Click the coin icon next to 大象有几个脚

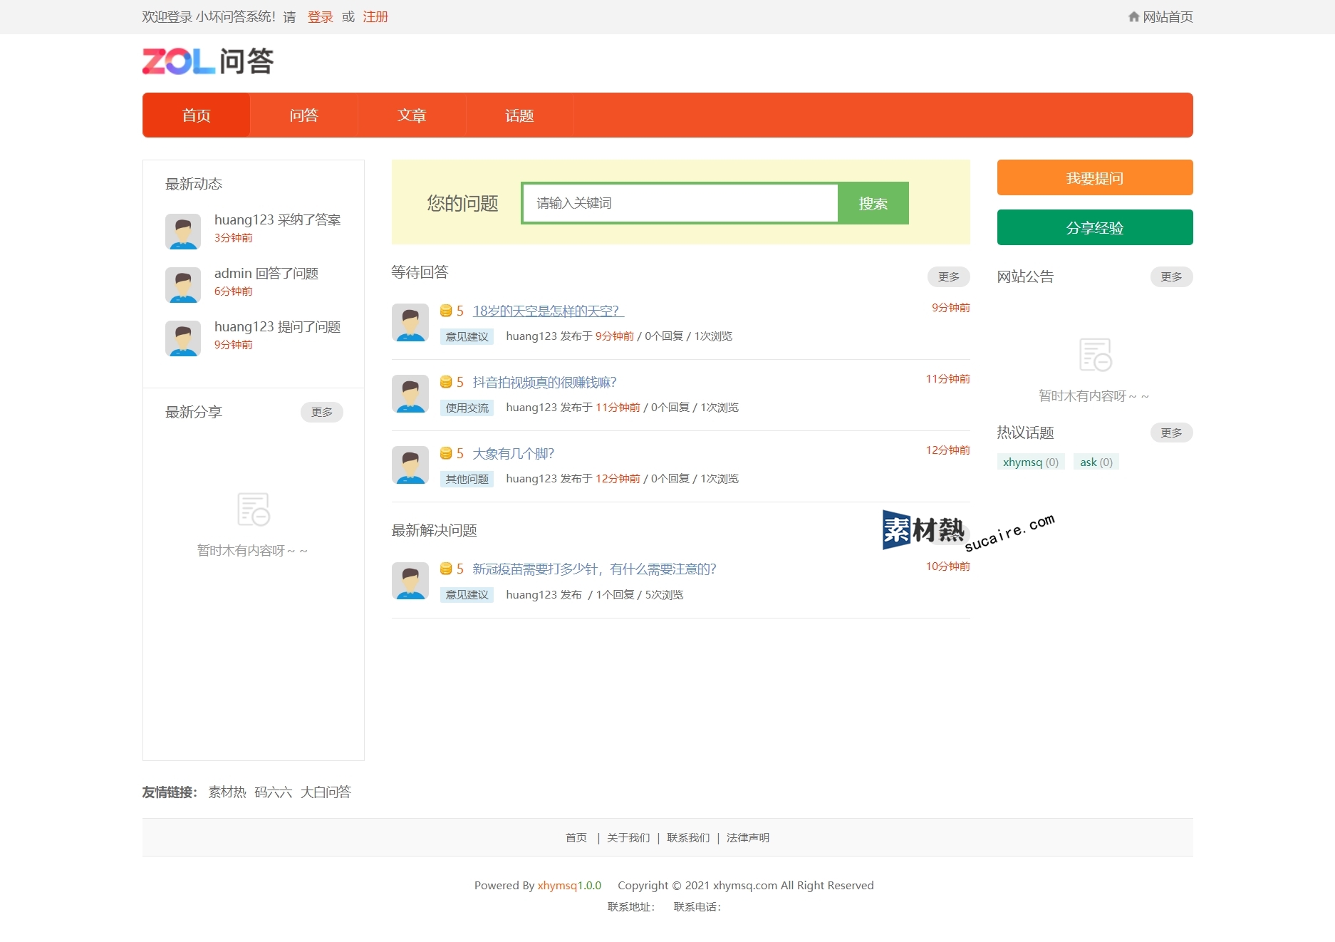(x=446, y=453)
